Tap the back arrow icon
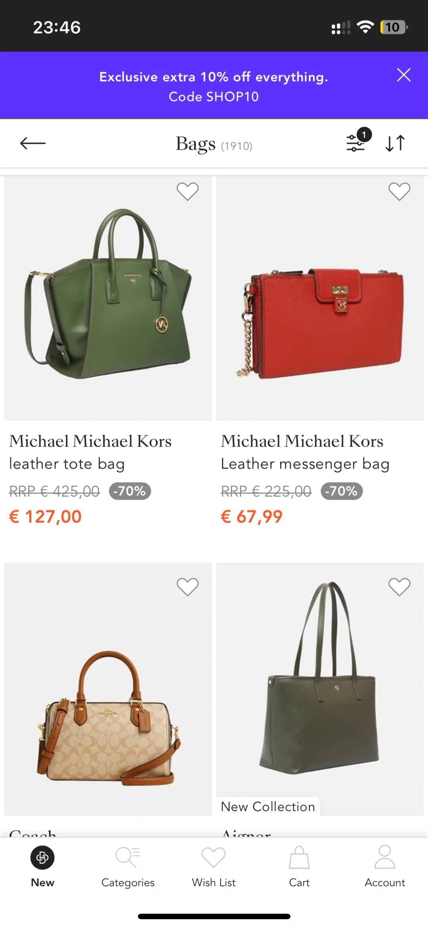Viewport: 428px width, 928px height. click(x=33, y=143)
